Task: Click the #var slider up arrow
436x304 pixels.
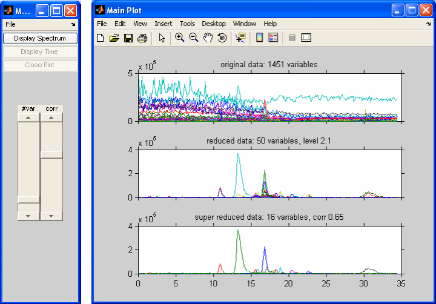Action: (x=28, y=117)
